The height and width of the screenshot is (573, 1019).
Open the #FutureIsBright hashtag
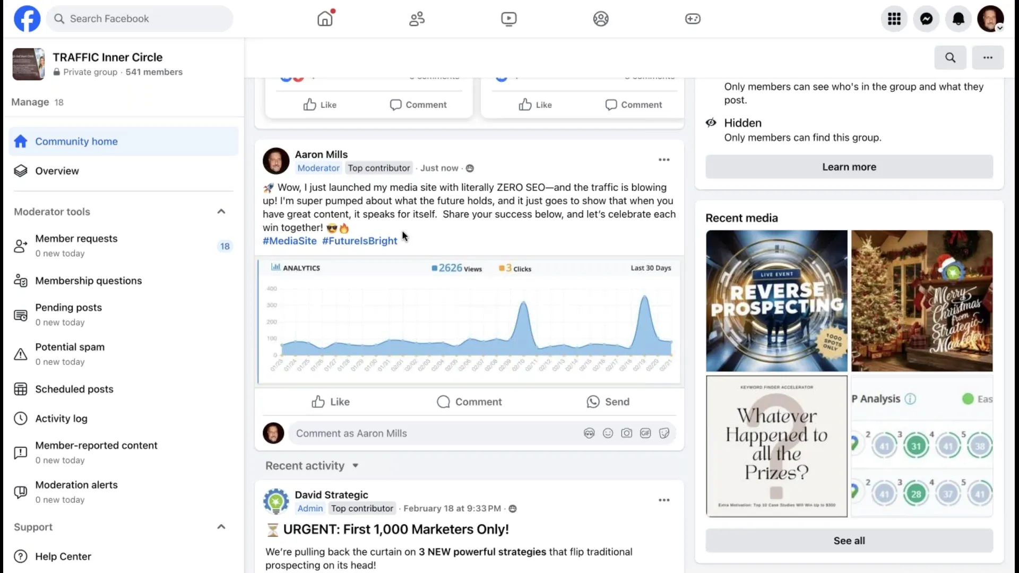[360, 241]
